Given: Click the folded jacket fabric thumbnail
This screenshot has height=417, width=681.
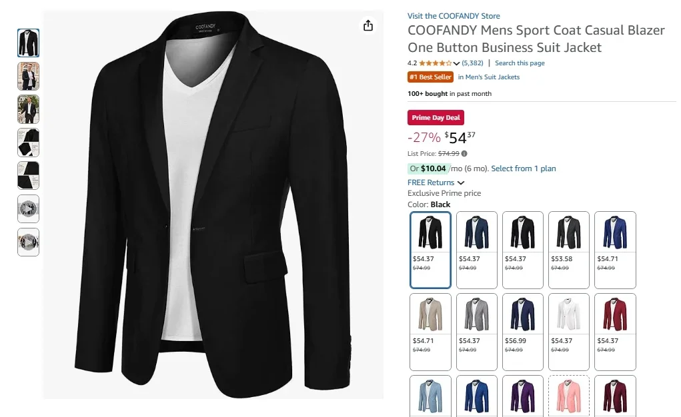Looking at the screenshot, I should (28, 142).
